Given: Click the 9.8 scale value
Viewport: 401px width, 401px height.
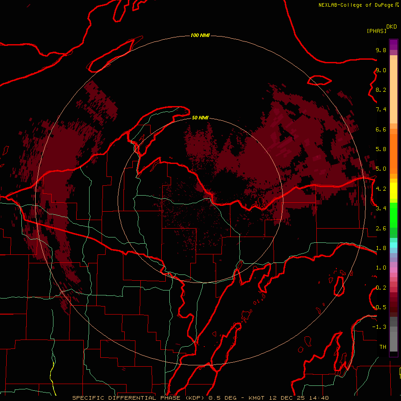Looking at the screenshot, I should tap(381, 50).
